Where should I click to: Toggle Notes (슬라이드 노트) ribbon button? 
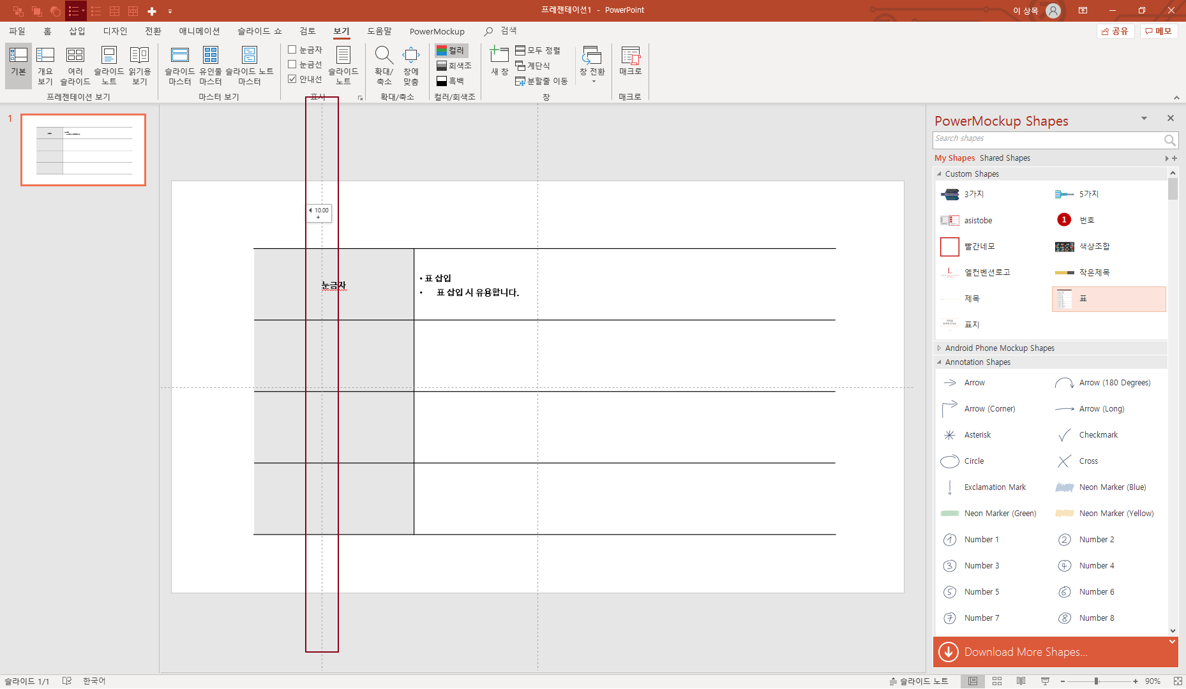click(x=343, y=65)
